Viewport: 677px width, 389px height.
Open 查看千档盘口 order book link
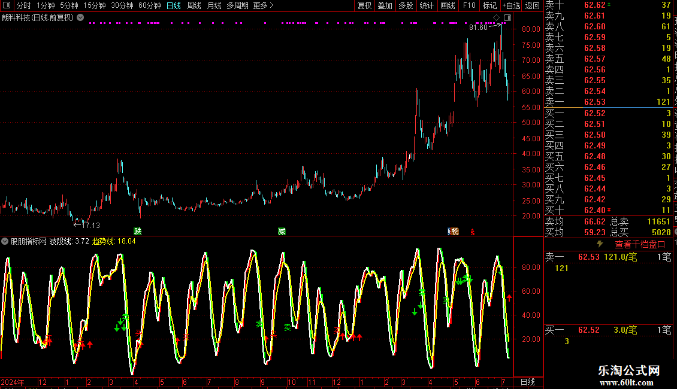coord(640,245)
